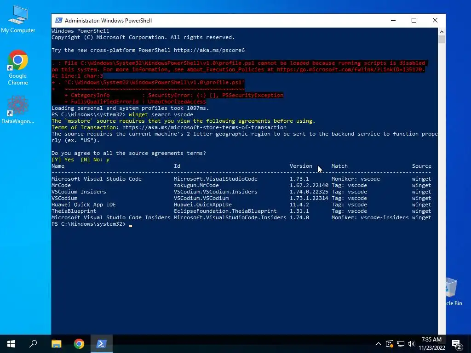This screenshot has height=353, width=471.
Task: Click the '[Y] Yes' prompt text
Action: 63,159
